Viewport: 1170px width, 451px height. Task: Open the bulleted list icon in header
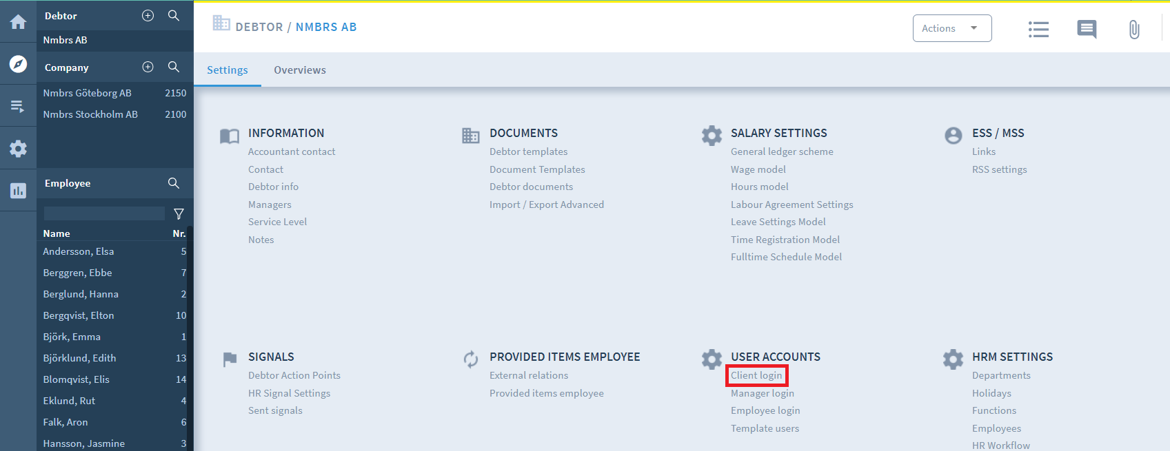tap(1038, 29)
